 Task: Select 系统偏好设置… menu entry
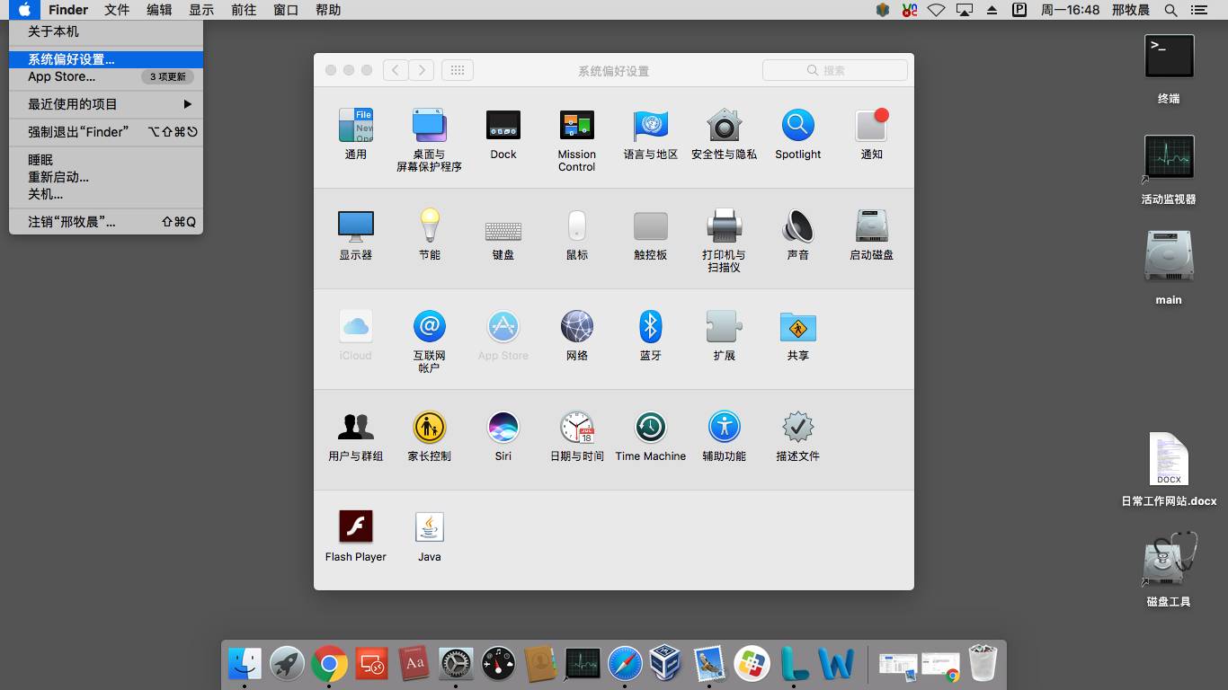[x=106, y=59]
